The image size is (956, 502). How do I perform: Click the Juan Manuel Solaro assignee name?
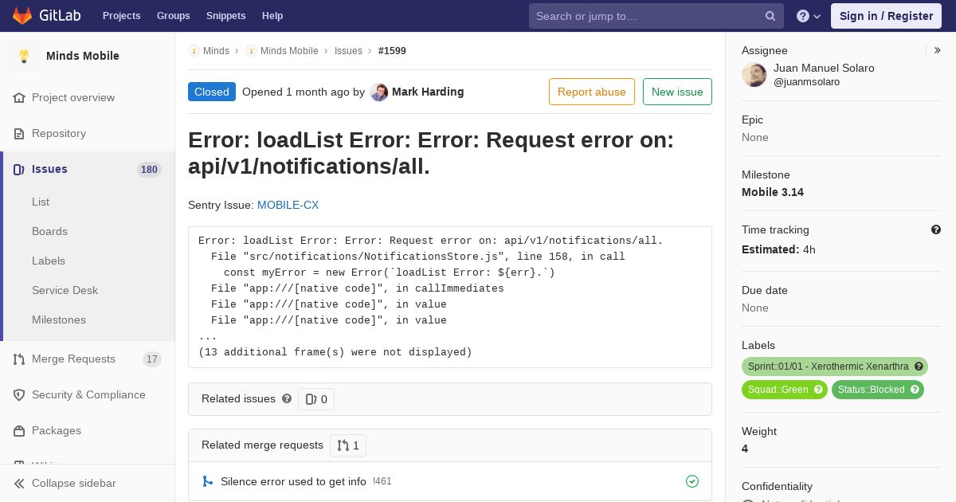point(824,68)
